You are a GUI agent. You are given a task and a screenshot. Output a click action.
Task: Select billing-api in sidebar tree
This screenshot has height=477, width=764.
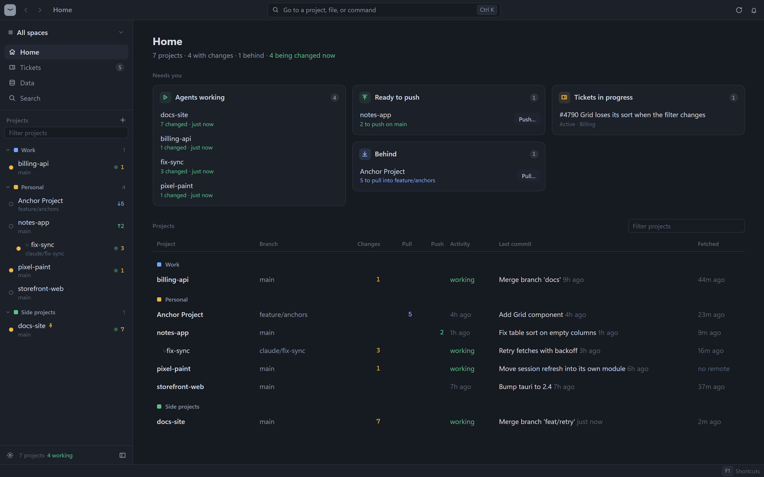[66, 167]
